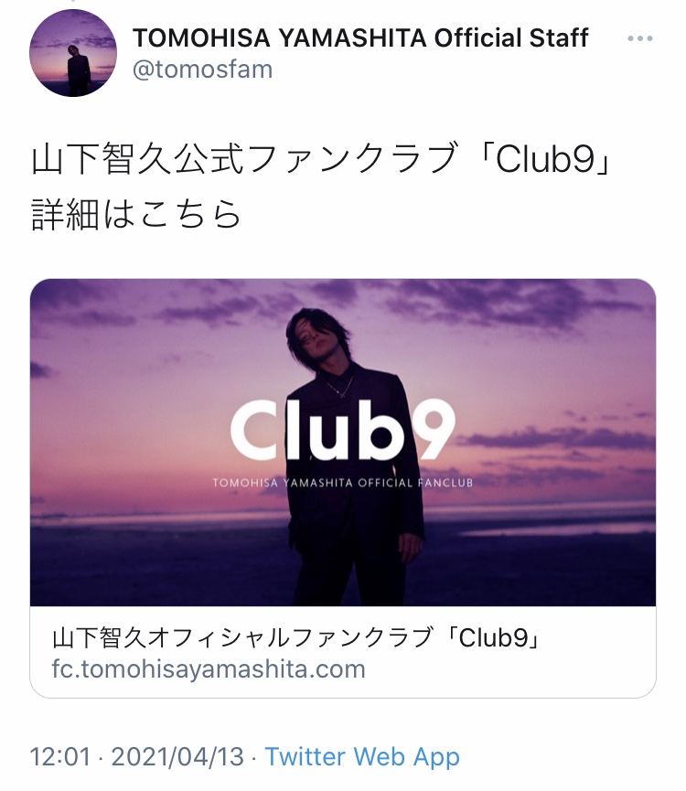The image size is (686, 791).
Task: Click the TOMOHISA YAMASHITA Official Staff display name
Action: (x=360, y=37)
